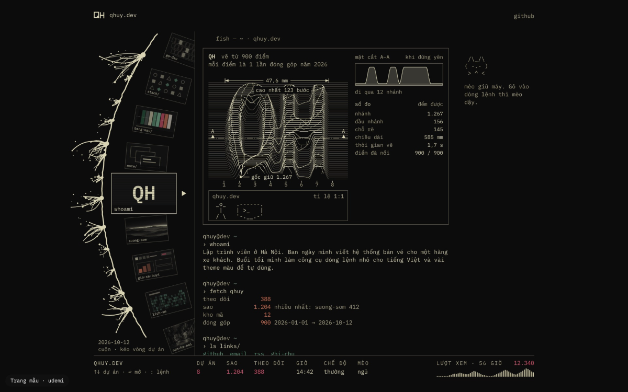Click the 'đi qua 12 nhánh' caption

coord(378,92)
